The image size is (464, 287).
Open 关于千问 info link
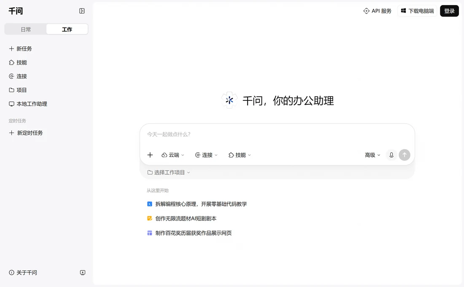pyautogui.click(x=23, y=273)
